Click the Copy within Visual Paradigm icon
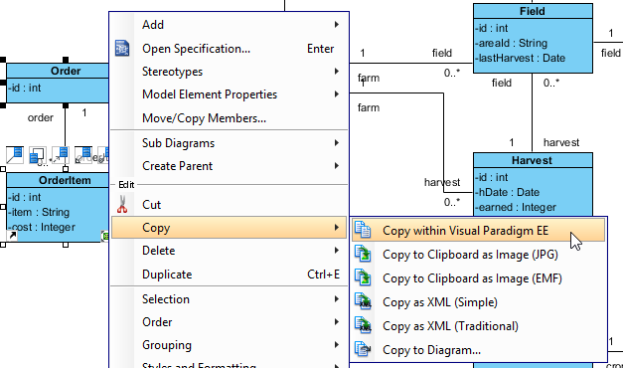This screenshot has height=368, width=623. click(363, 230)
